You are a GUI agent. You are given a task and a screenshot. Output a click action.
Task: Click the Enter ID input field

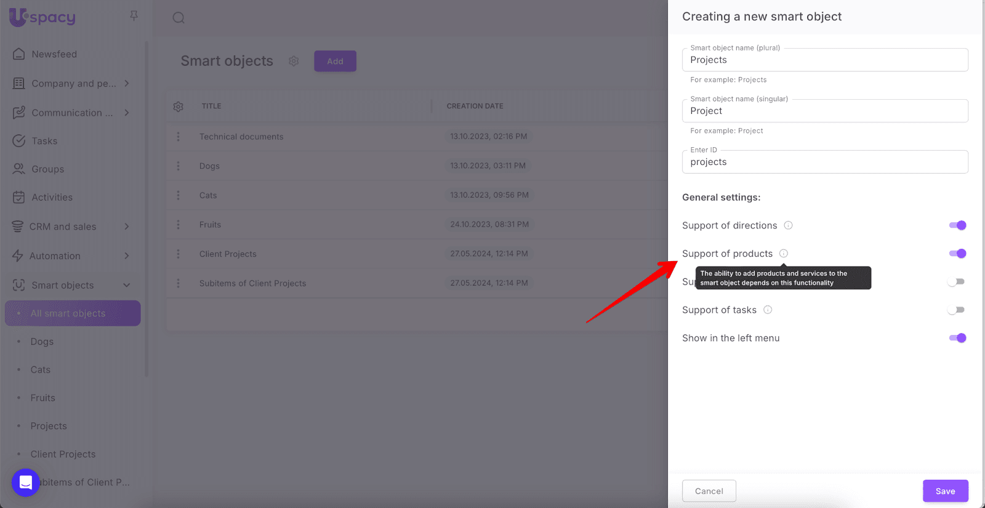(x=824, y=162)
